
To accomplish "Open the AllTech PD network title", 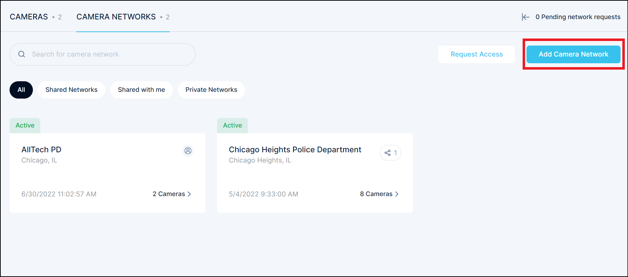I will [41, 149].
